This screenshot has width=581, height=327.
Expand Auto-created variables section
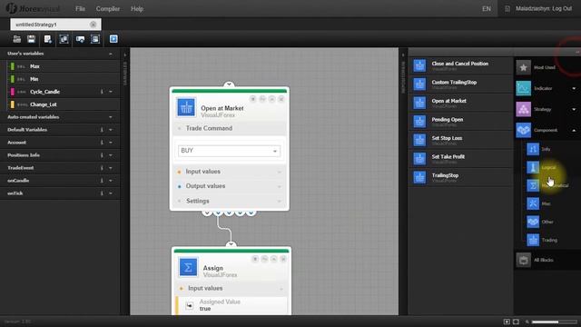(x=111, y=117)
